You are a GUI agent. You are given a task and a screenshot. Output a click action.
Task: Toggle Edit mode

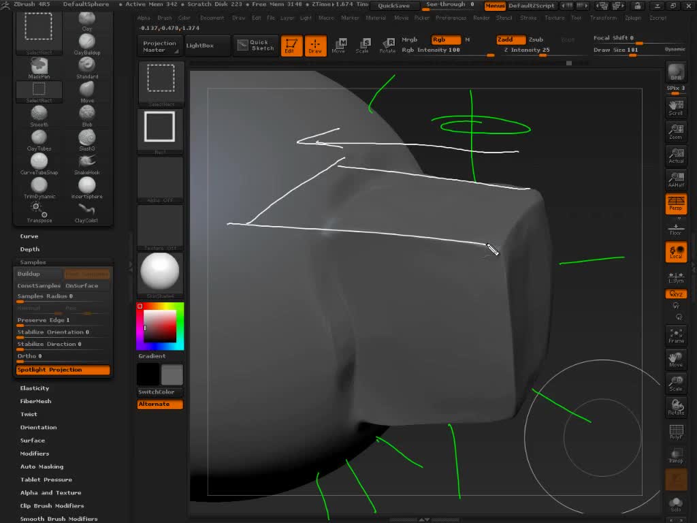(x=291, y=46)
